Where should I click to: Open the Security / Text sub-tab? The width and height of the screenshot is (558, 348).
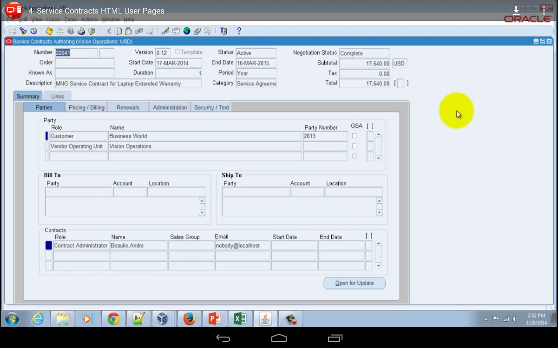coord(212,107)
